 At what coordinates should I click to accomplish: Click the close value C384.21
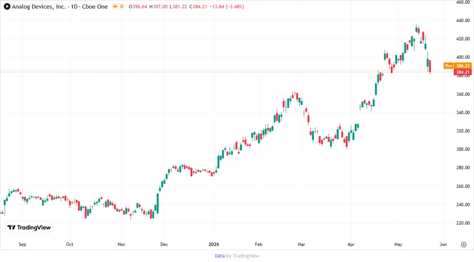coord(199,7)
